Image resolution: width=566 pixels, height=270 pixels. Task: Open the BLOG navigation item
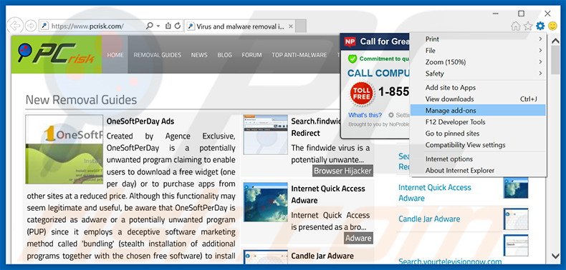point(224,55)
